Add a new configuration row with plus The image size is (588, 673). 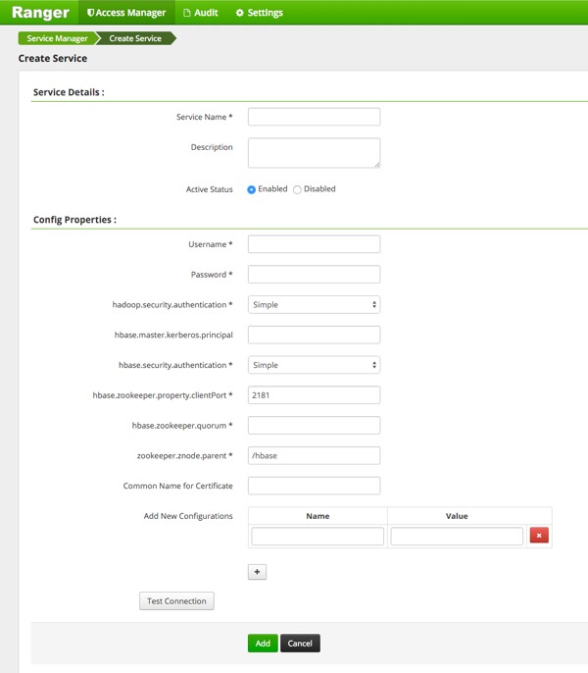point(257,572)
